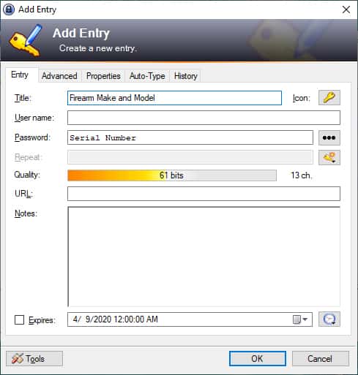The height and width of the screenshot is (375, 358).
Task: Click the 'Create a new entry.' subtitle
Action: tap(98, 48)
